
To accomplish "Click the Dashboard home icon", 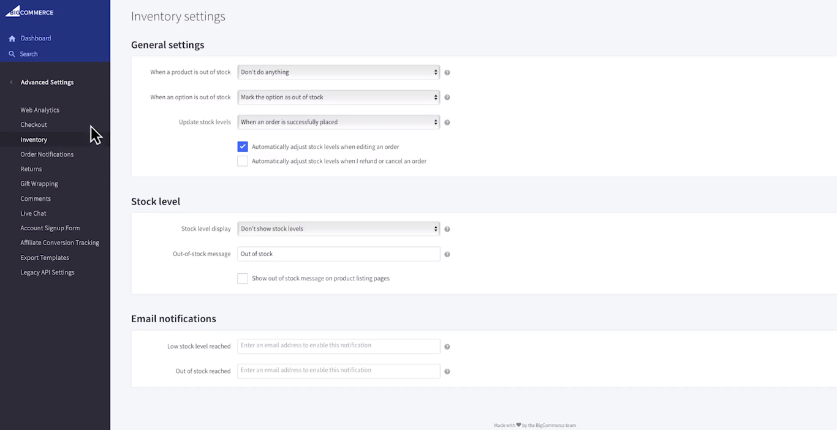I will [x=12, y=39].
